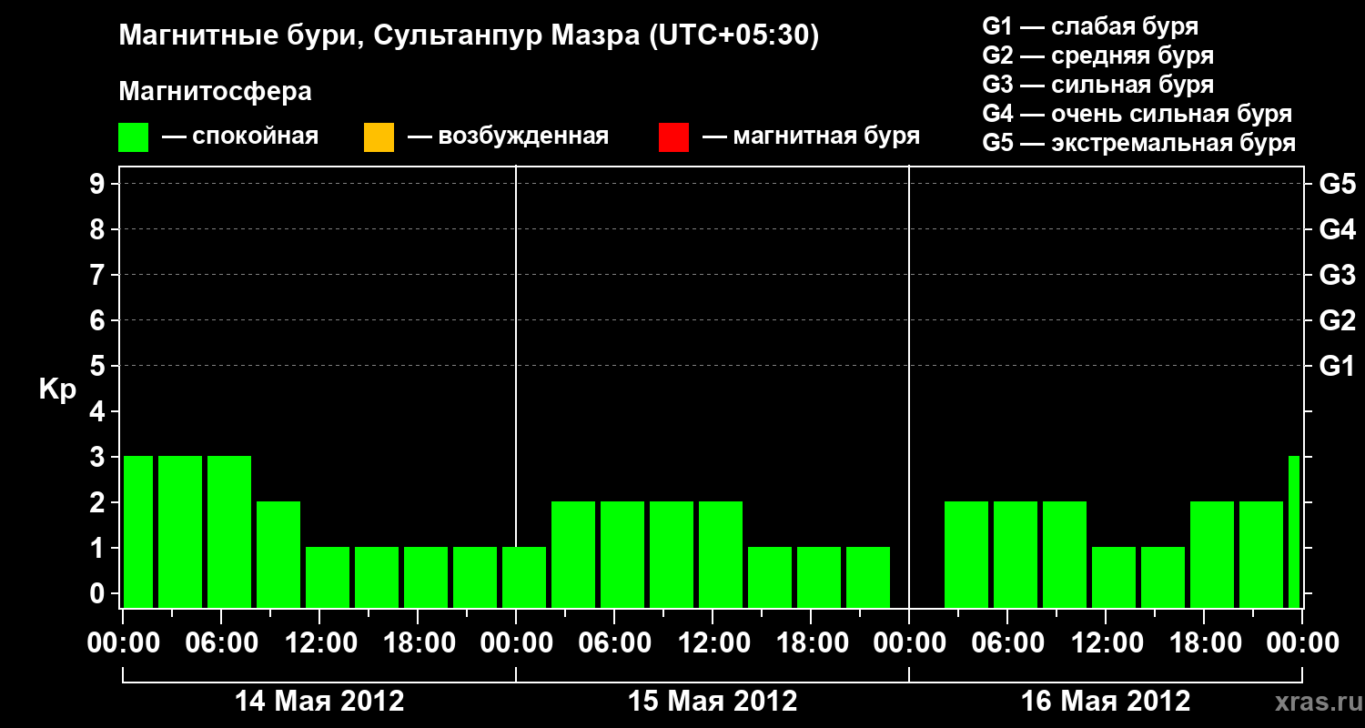The image size is (1365, 728).
Task: Select the '— спокойная' legend label
Action: [240, 137]
